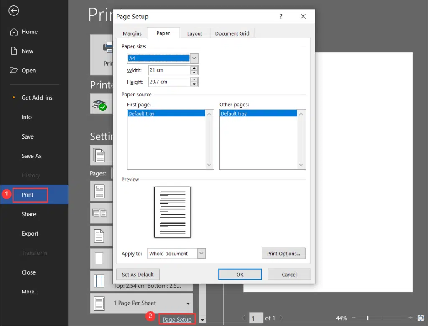Expand the 1 Page Per Sheet dropdown arrow
This screenshot has width=428, height=326.
click(x=188, y=303)
